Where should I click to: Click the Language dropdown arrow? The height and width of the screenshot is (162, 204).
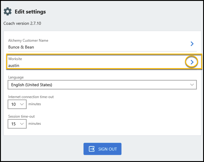[x=191, y=85]
